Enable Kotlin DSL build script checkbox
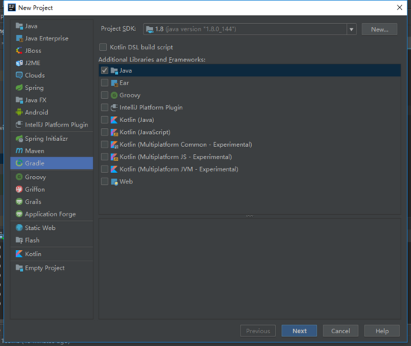 pos(103,47)
